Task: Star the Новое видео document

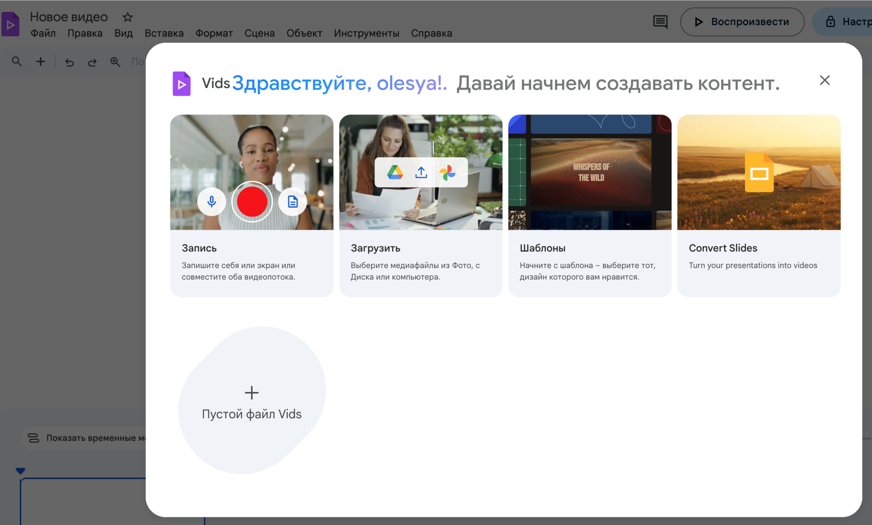Action: tap(127, 17)
